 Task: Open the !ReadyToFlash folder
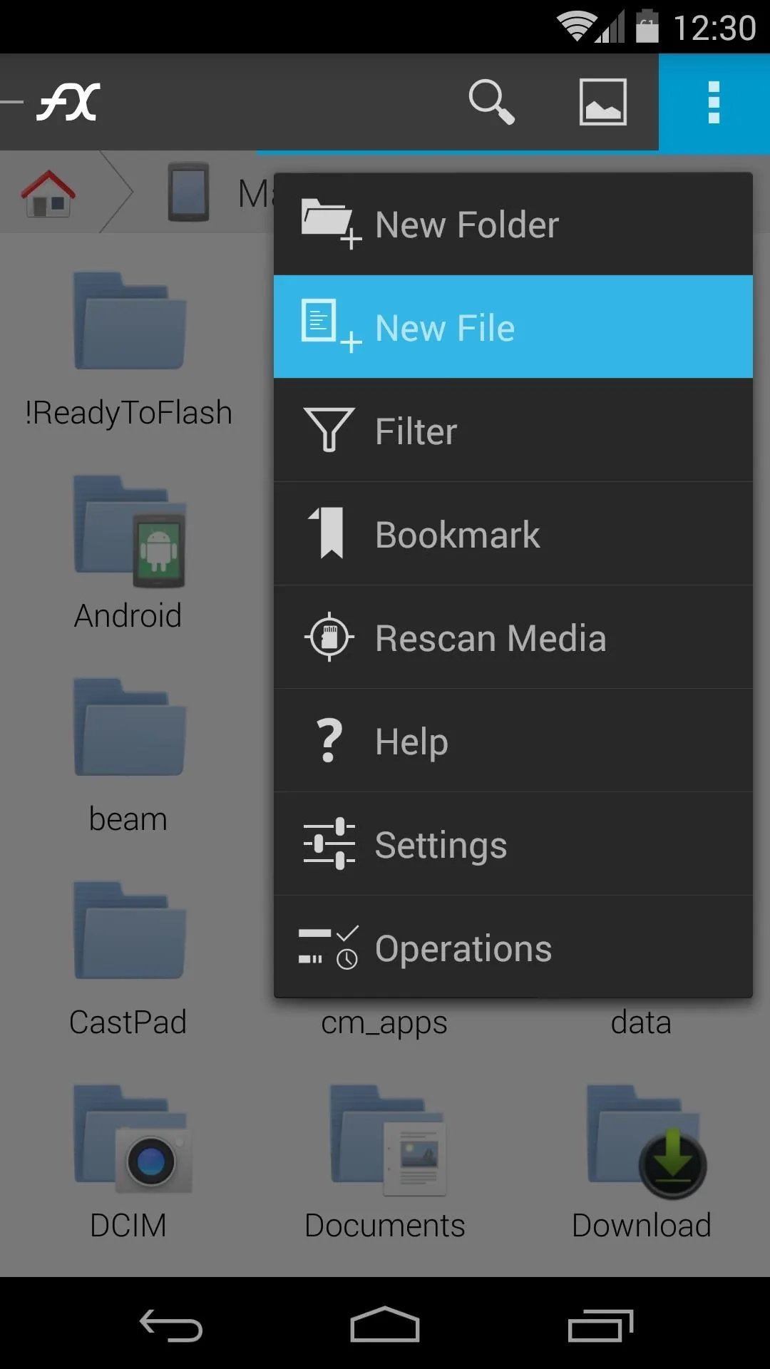pyautogui.click(x=128, y=349)
